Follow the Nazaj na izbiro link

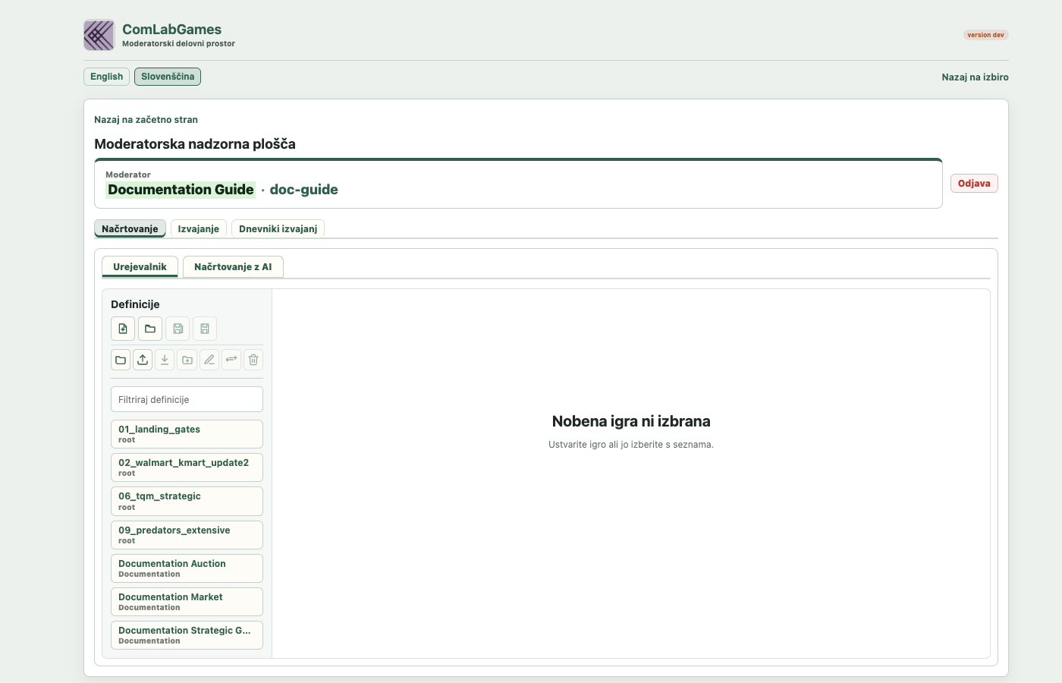[975, 77]
